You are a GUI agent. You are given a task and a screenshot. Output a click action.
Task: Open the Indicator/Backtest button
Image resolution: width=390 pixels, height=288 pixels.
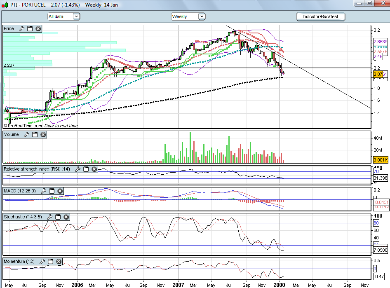pos(321,16)
